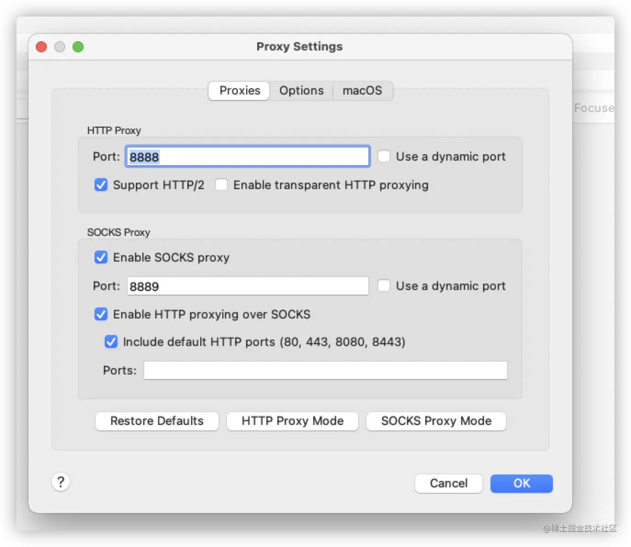The width and height of the screenshot is (631, 547).
Task: Enable transparent HTTP proxying checkbox
Action: tap(221, 185)
